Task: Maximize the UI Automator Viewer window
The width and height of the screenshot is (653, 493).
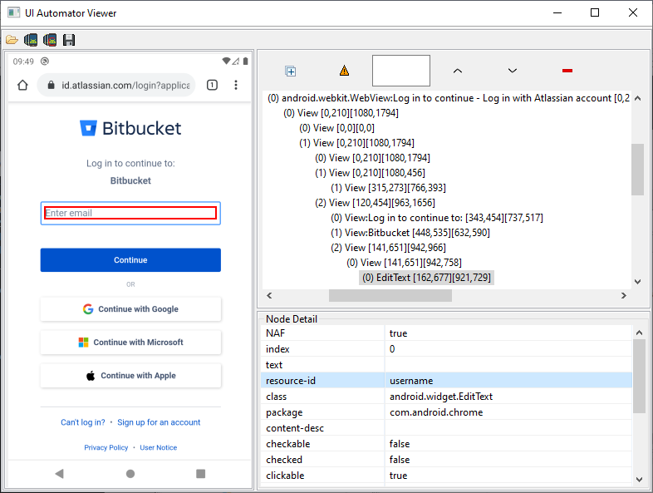Action: tap(595, 12)
